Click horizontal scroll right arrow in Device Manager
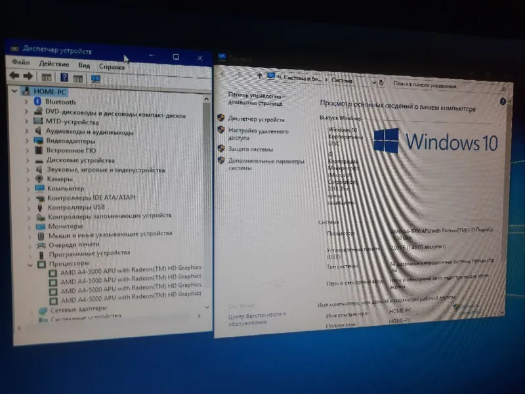 point(199,316)
